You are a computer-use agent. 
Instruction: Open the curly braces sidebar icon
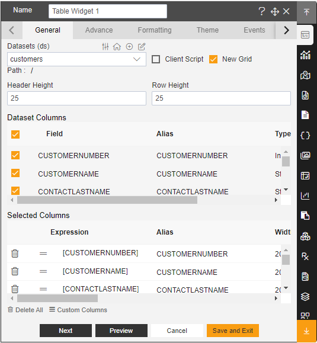[x=305, y=136]
